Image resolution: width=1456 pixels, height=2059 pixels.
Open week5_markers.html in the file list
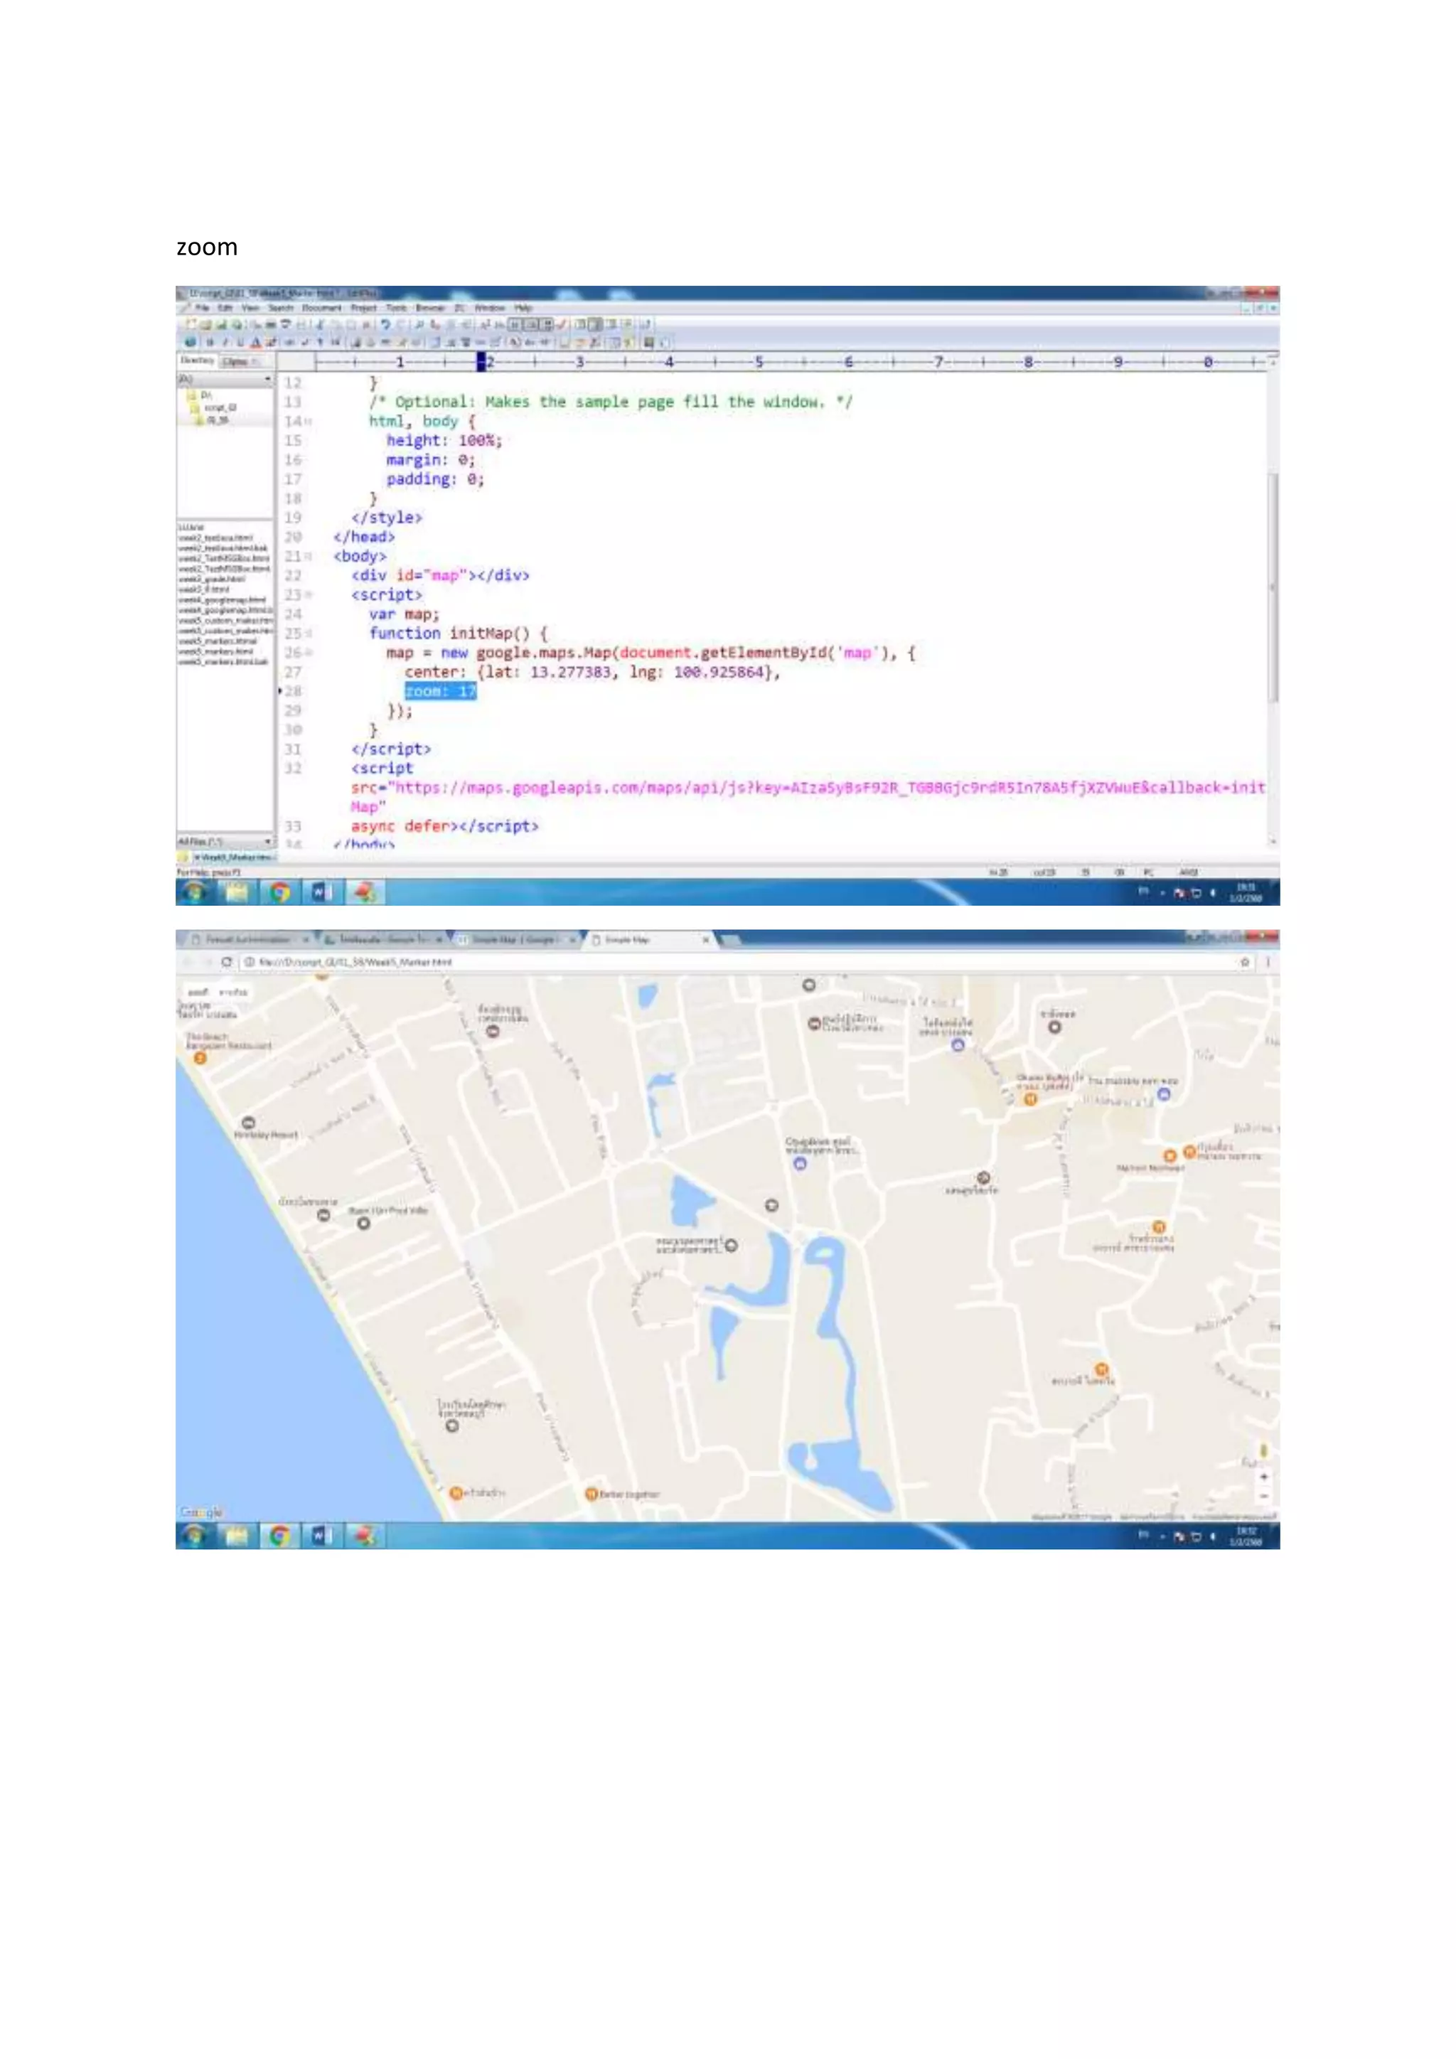pyautogui.click(x=215, y=653)
